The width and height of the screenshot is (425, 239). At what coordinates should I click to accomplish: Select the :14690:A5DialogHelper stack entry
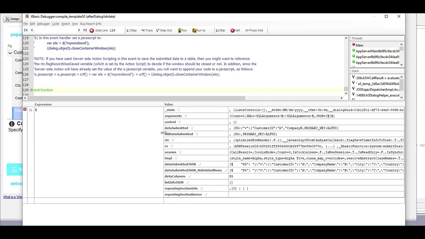[x=376, y=95]
